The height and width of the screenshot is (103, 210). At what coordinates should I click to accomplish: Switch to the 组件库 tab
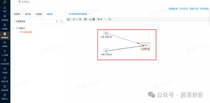coord(50,14)
